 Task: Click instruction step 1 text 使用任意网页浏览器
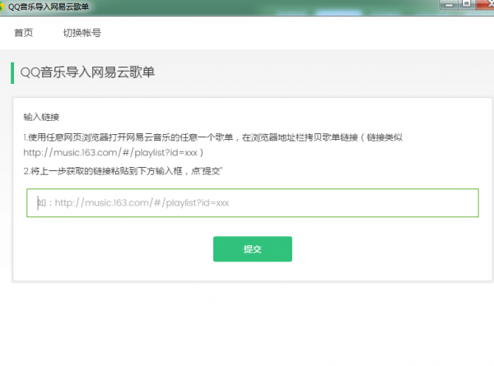(68, 137)
